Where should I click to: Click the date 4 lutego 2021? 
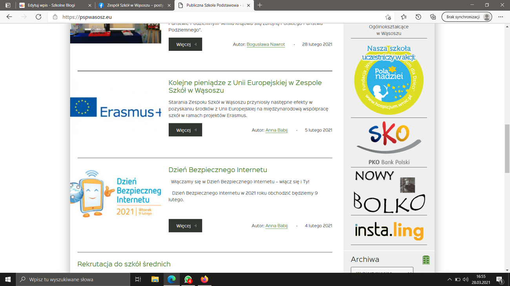(x=319, y=226)
